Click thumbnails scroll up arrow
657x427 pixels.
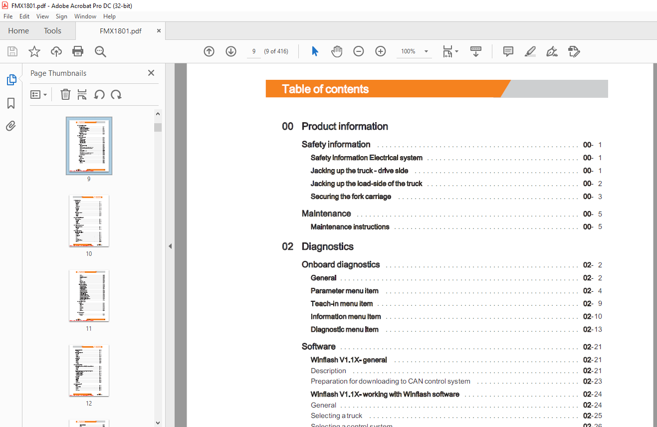tap(158, 114)
